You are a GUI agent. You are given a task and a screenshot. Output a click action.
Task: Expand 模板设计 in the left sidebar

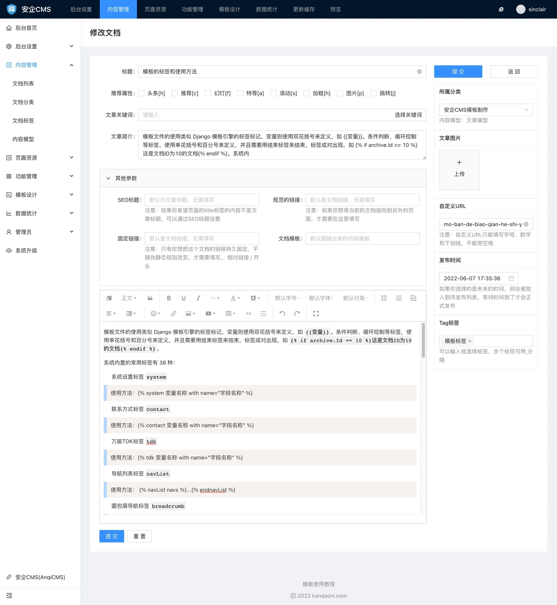click(40, 195)
